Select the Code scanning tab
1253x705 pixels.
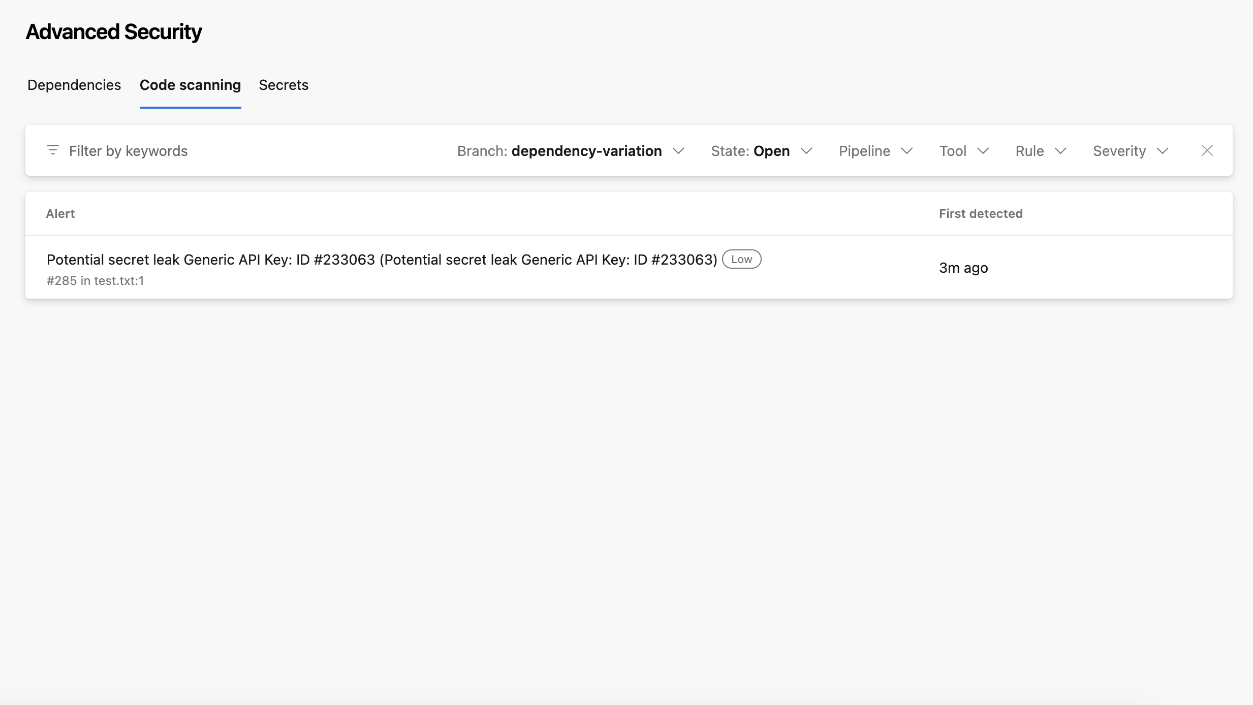point(190,85)
